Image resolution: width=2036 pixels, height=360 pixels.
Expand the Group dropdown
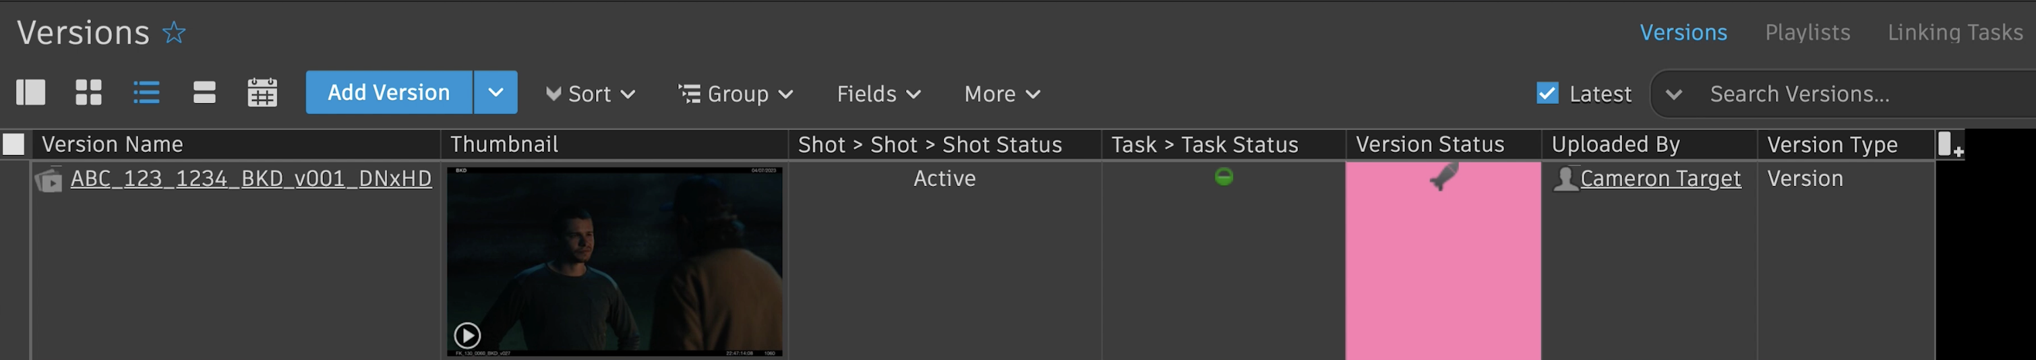(736, 94)
